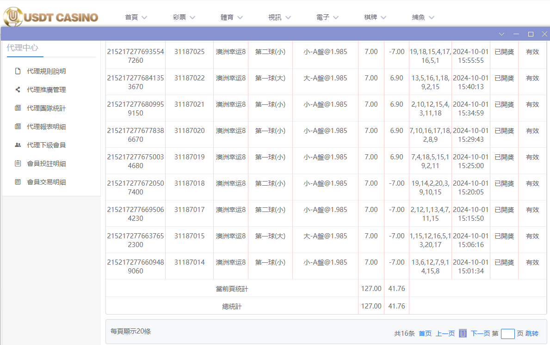Go to first page via 首頁 link
The height and width of the screenshot is (345, 550).
[425, 333]
